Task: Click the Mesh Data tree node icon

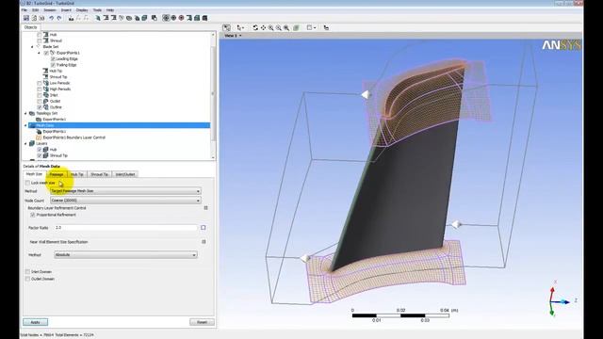Action: click(32, 125)
